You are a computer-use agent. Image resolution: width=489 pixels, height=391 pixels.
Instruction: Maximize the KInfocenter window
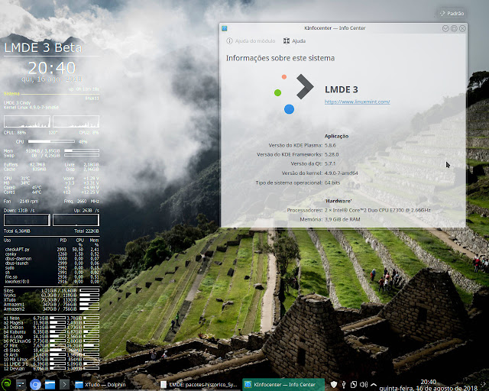(454, 28)
